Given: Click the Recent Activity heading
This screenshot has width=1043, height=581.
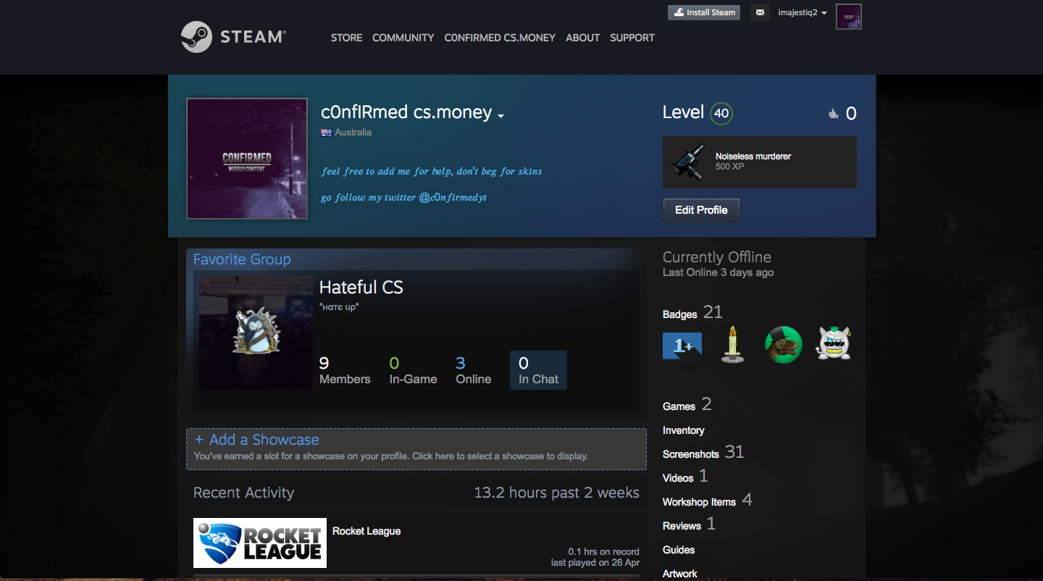Looking at the screenshot, I should click(x=243, y=493).
